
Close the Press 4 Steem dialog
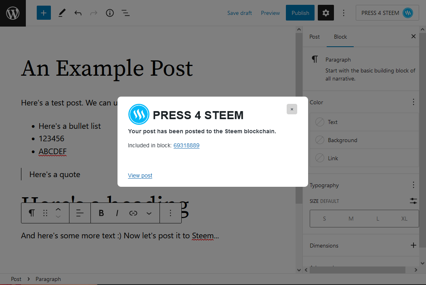[x=292, y=109]
